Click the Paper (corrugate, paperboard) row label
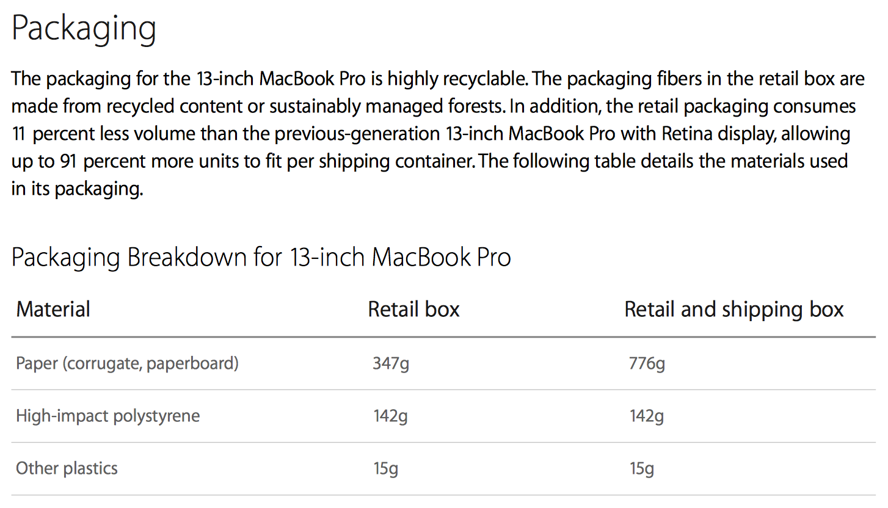This screenshot has height=508, width=888. coord(127,364)
